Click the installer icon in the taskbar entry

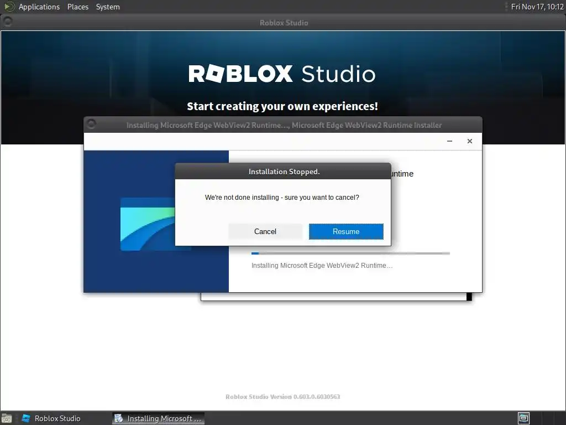click(118, 418)
